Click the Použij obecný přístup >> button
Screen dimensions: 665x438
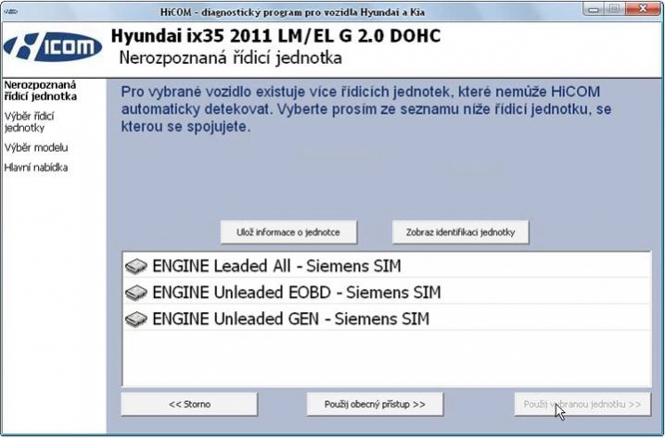[375, 405]
